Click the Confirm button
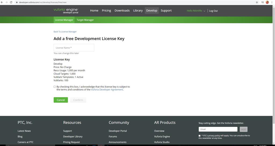This screenshot has height=146, width=275. [78, 100]
